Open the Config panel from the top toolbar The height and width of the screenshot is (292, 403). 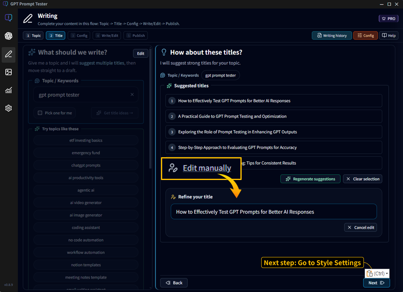(x=365, y=35)
